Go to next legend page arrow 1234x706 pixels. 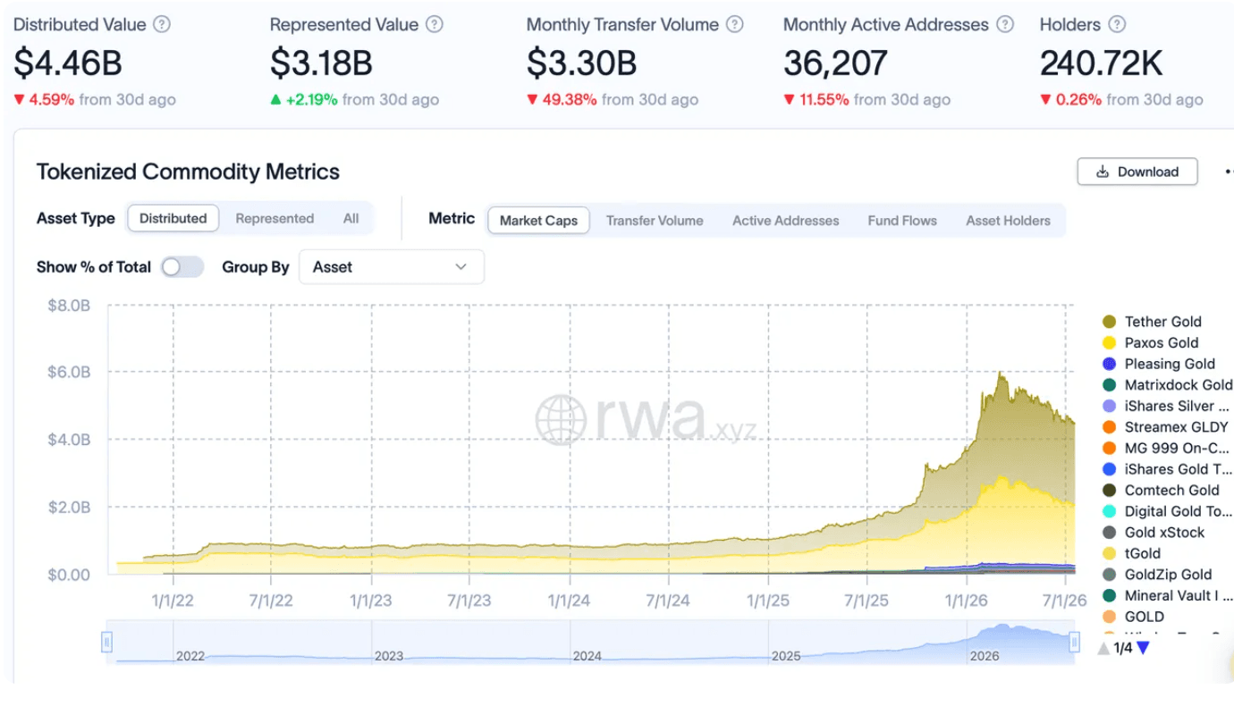tap(1143, 648)
